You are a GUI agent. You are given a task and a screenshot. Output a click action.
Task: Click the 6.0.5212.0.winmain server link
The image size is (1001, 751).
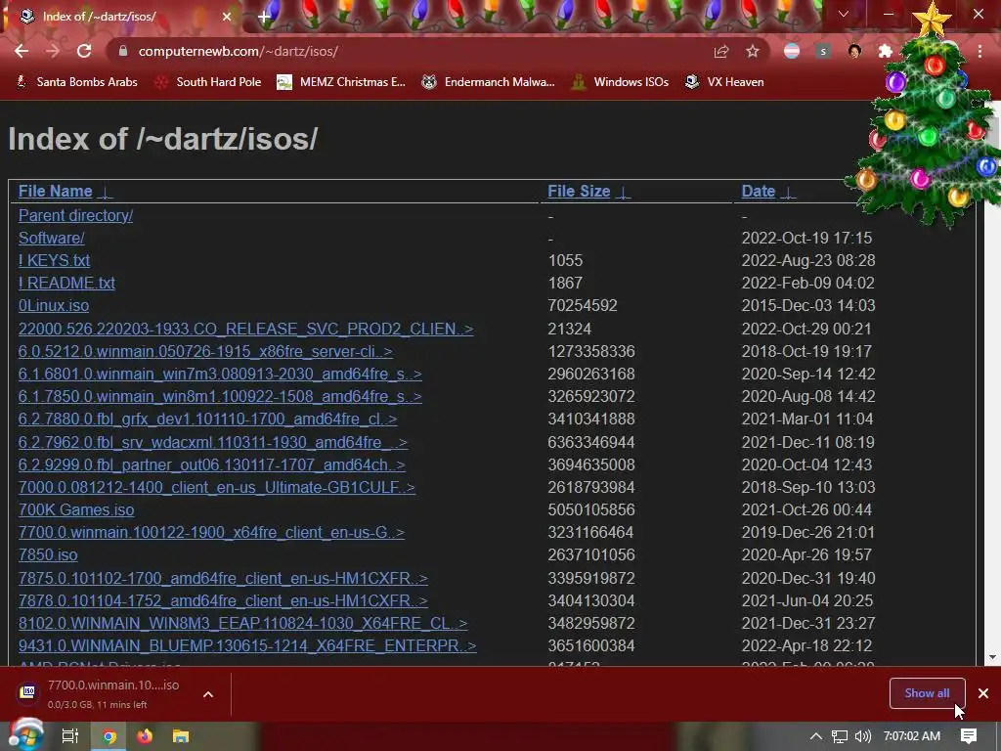coord(205,351)
